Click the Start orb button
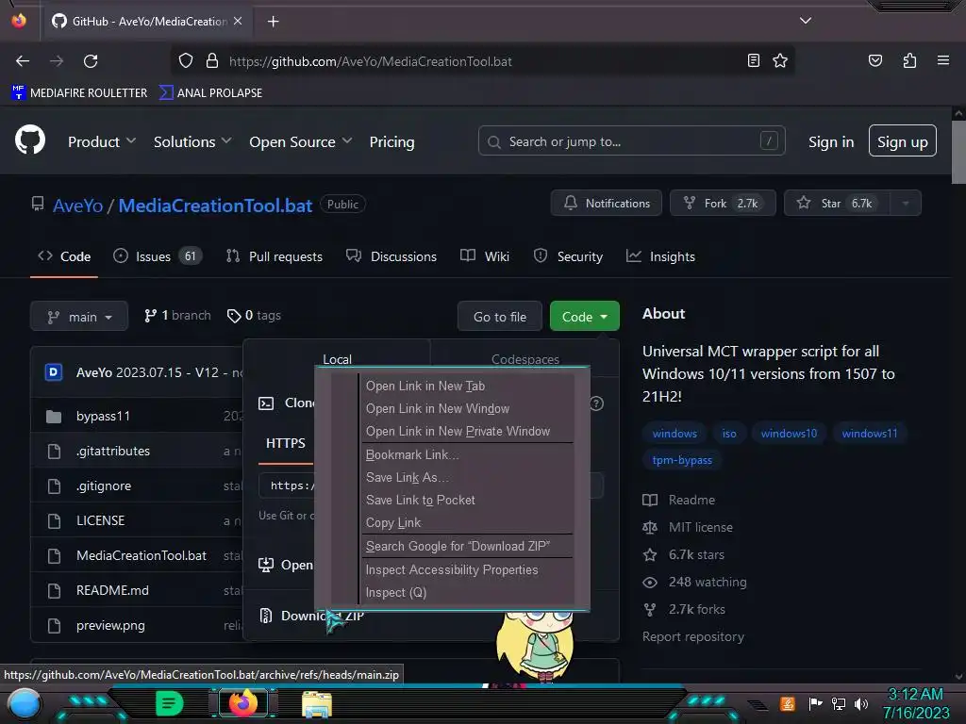 click(x=25, y=705)
